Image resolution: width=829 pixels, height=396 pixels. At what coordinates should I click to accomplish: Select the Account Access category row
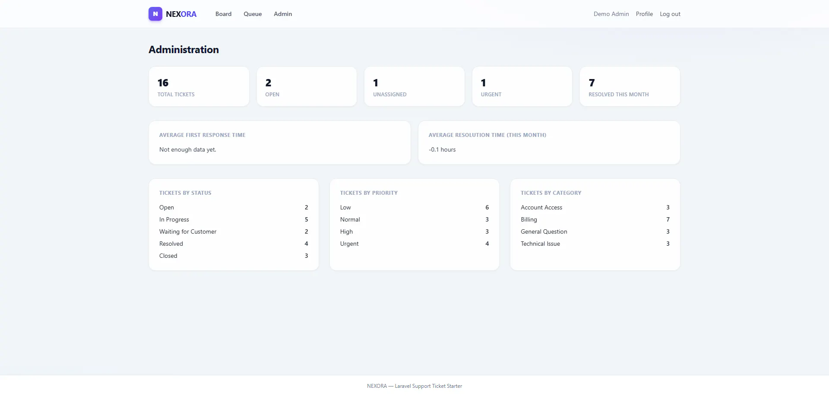[595, 207]
